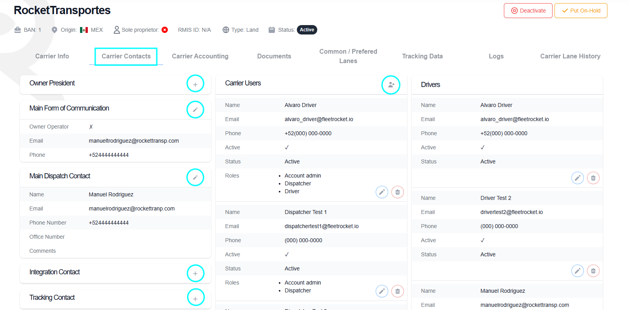Click the Type globe icon
This screenshot has height=310, width=629.
coord(226,30)
